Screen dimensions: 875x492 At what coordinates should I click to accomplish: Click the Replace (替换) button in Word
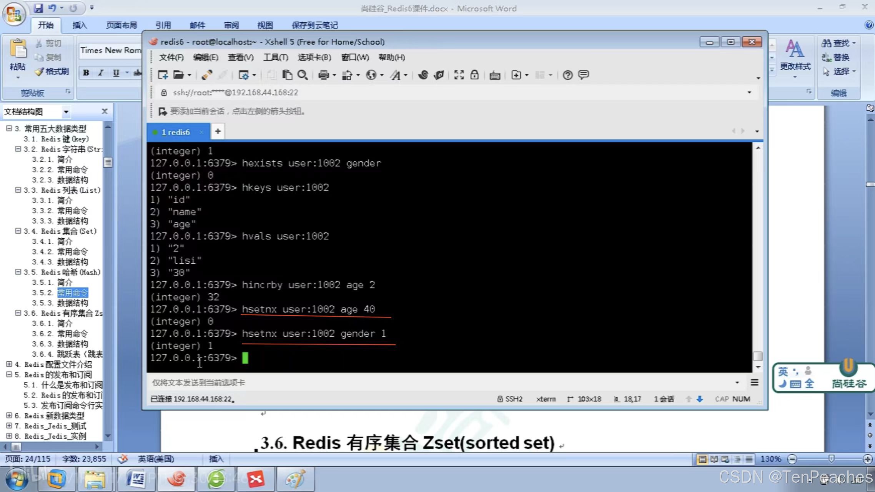(x=836, y=57)
